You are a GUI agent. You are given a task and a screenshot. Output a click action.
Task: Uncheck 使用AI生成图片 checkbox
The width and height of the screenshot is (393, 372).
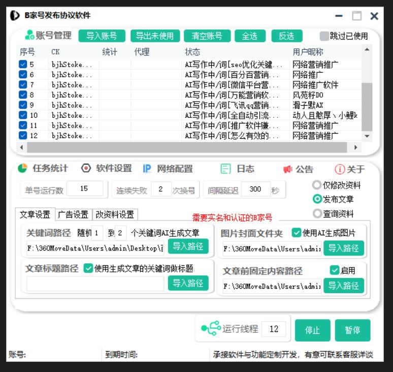coord(297,233)
